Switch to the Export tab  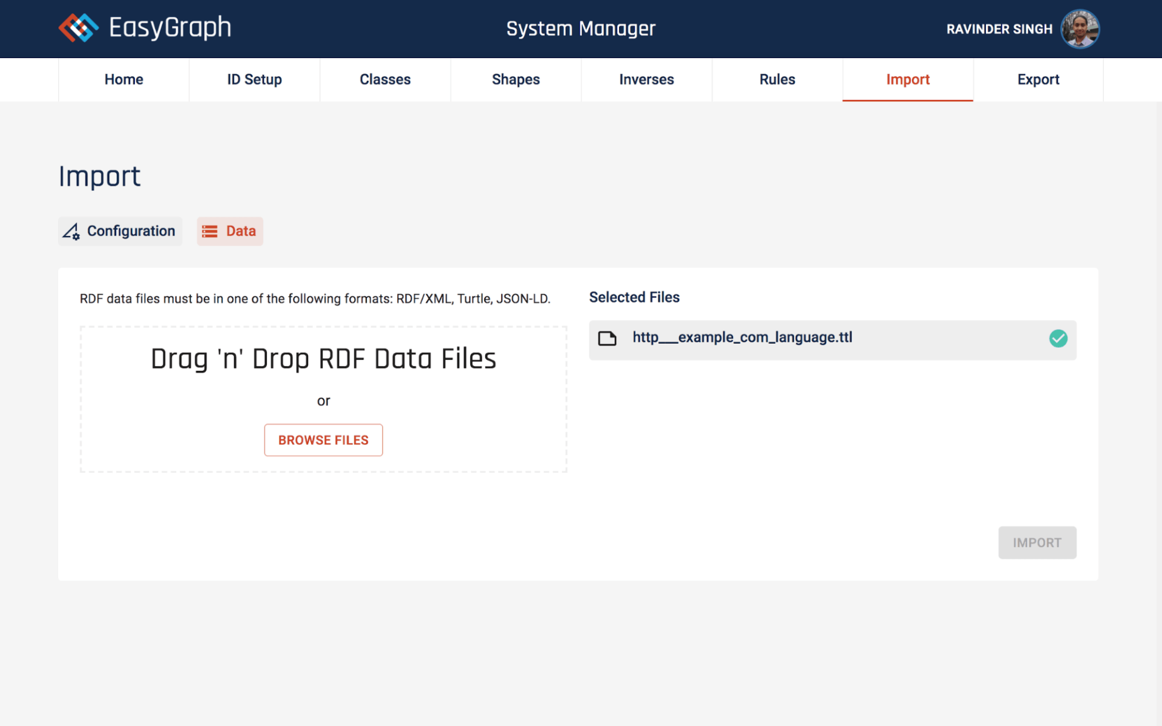coord(1038,79)
